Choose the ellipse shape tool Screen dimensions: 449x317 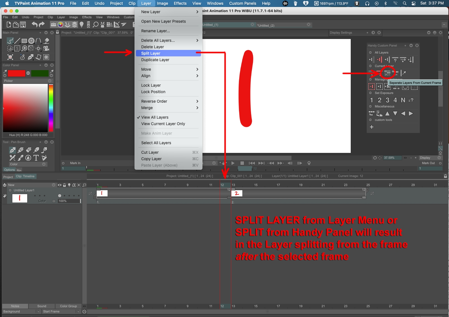31,41
